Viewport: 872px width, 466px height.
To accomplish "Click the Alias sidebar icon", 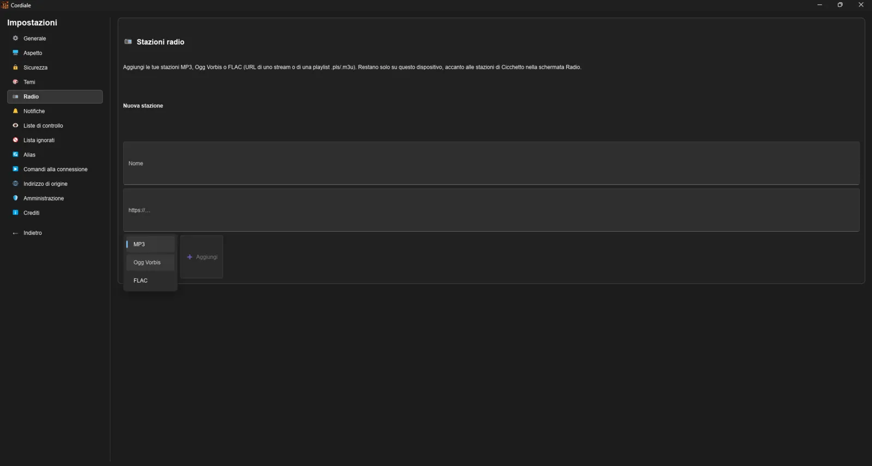I will (15, 155).
